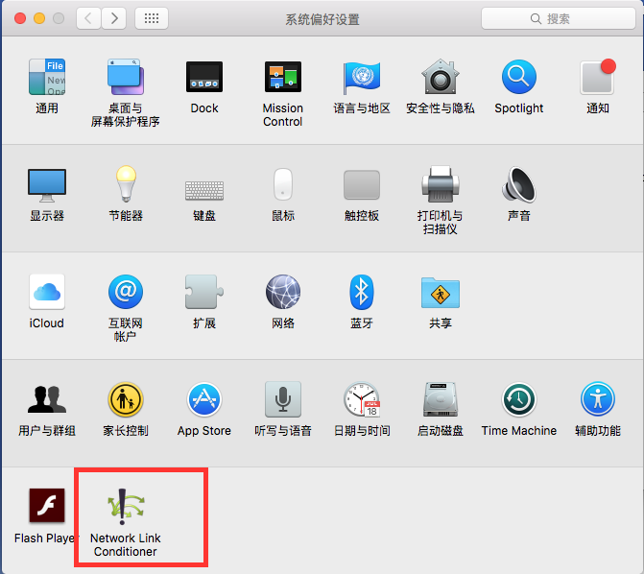Open the Dock preference pane
The width and height of the screenshot is (644, 574).
[204, 77]
